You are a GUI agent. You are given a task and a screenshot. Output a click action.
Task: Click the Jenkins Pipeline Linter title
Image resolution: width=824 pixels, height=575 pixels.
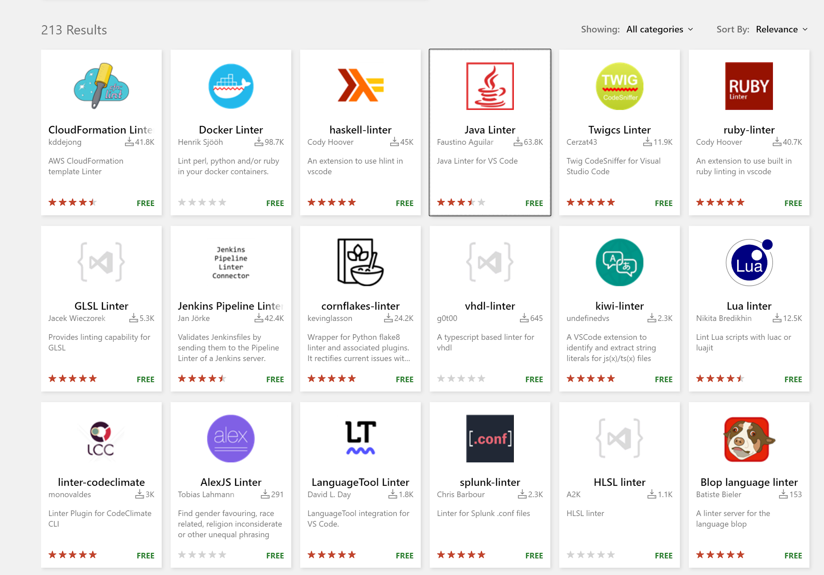[231, 306]
